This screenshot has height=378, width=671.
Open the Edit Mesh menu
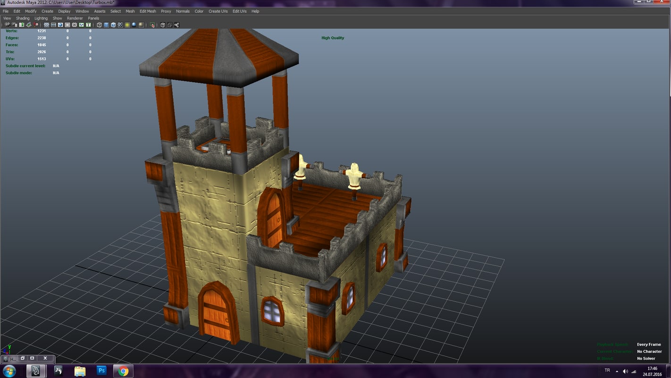pos(147,11)
